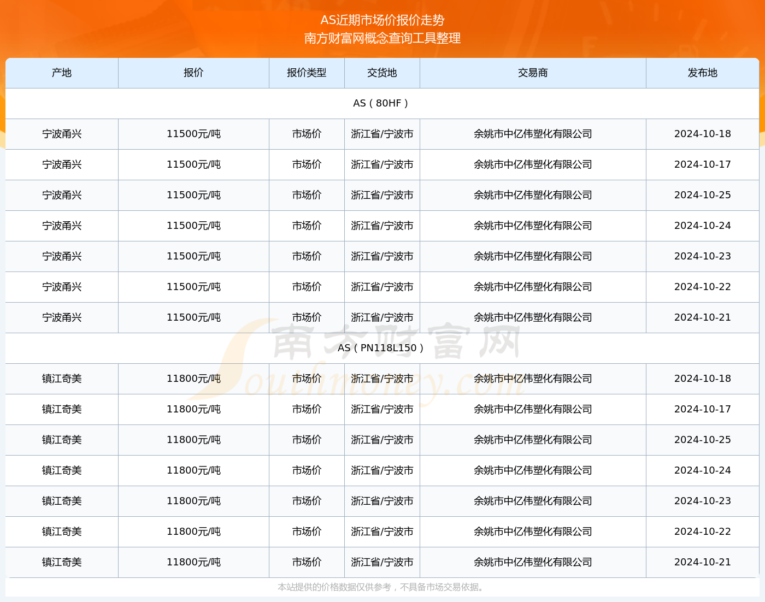Select 11800元/吨 price in 2024-10-18 row
Screen dimensions: 765x602
point(193,379)
